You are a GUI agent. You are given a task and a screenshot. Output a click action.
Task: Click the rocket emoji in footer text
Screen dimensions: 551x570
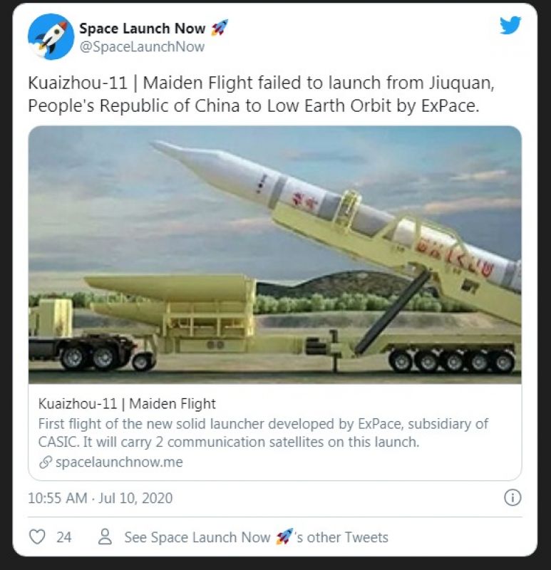284,537
